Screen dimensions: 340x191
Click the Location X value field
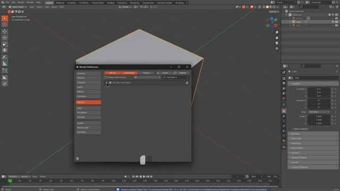click(319, 89)
